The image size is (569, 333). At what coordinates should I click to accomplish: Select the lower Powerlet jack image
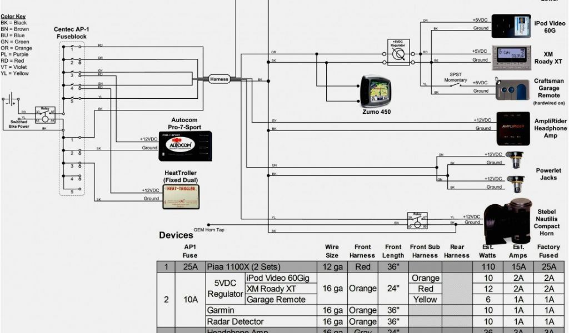[517, 182]
